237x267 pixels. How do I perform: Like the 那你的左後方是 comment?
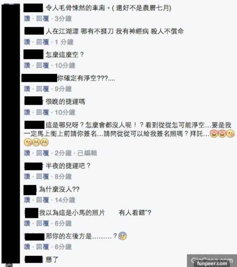tap(27, 247)
